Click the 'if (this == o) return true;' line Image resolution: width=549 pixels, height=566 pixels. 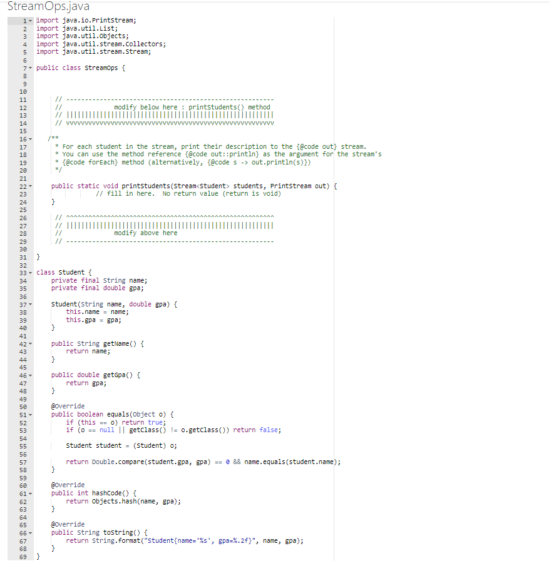[116, 422]
